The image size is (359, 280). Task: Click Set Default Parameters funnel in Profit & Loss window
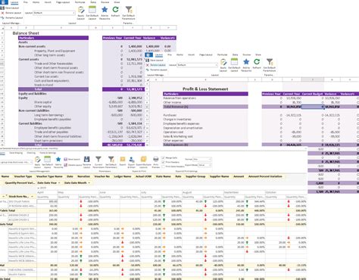coord(270,62)
